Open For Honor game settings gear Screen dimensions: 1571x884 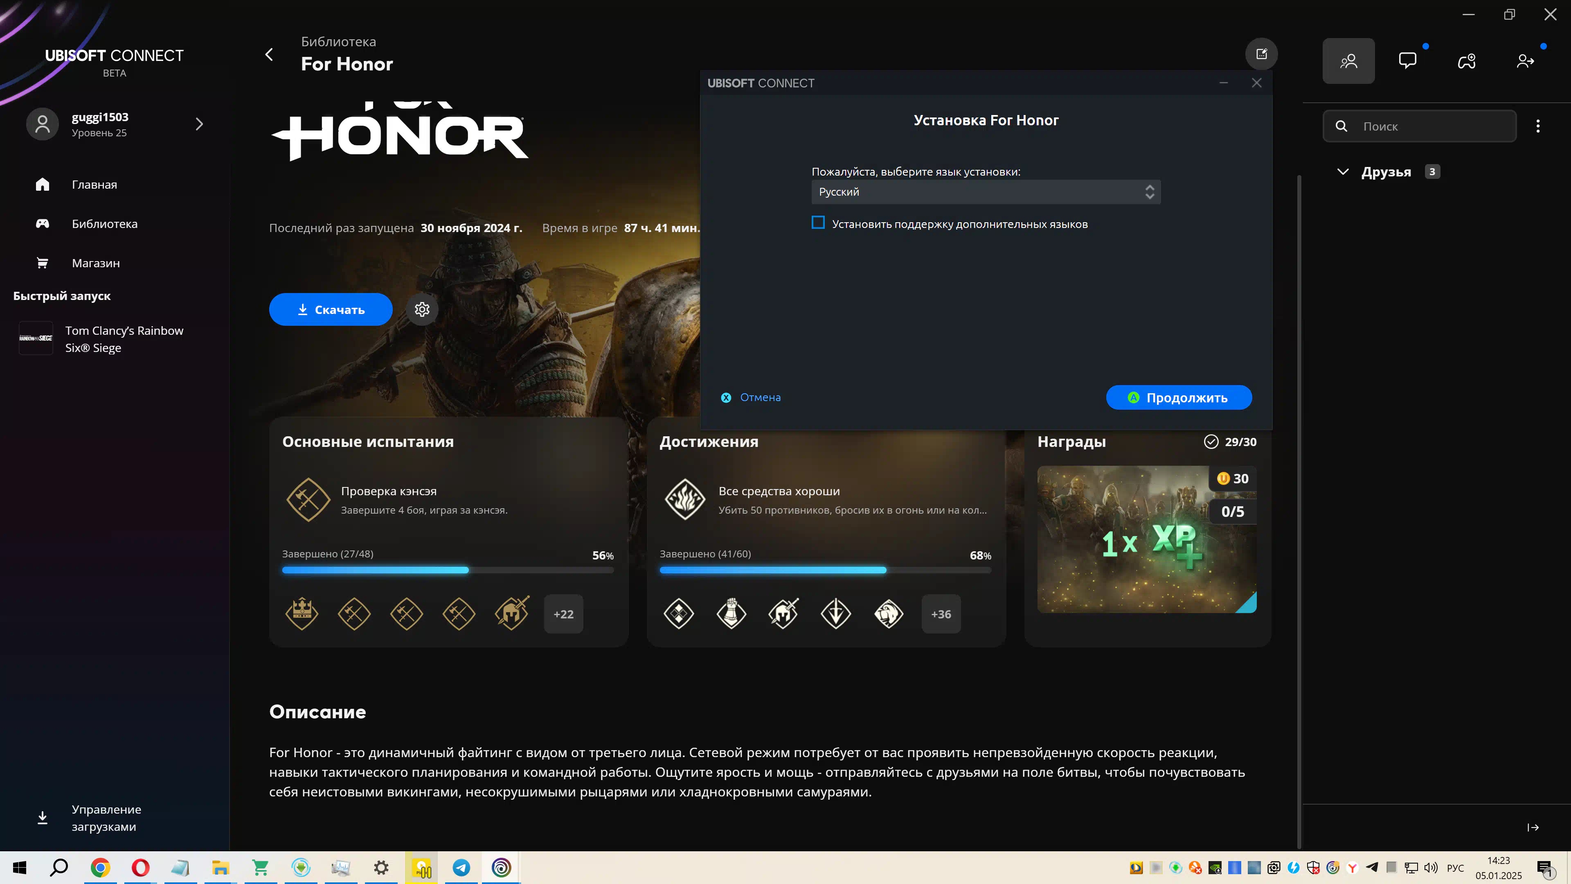pyautogui.click(x=422, y=309)
